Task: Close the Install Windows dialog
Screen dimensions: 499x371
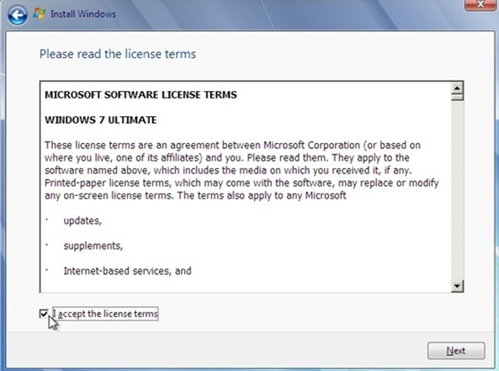Action: (480, 5)
